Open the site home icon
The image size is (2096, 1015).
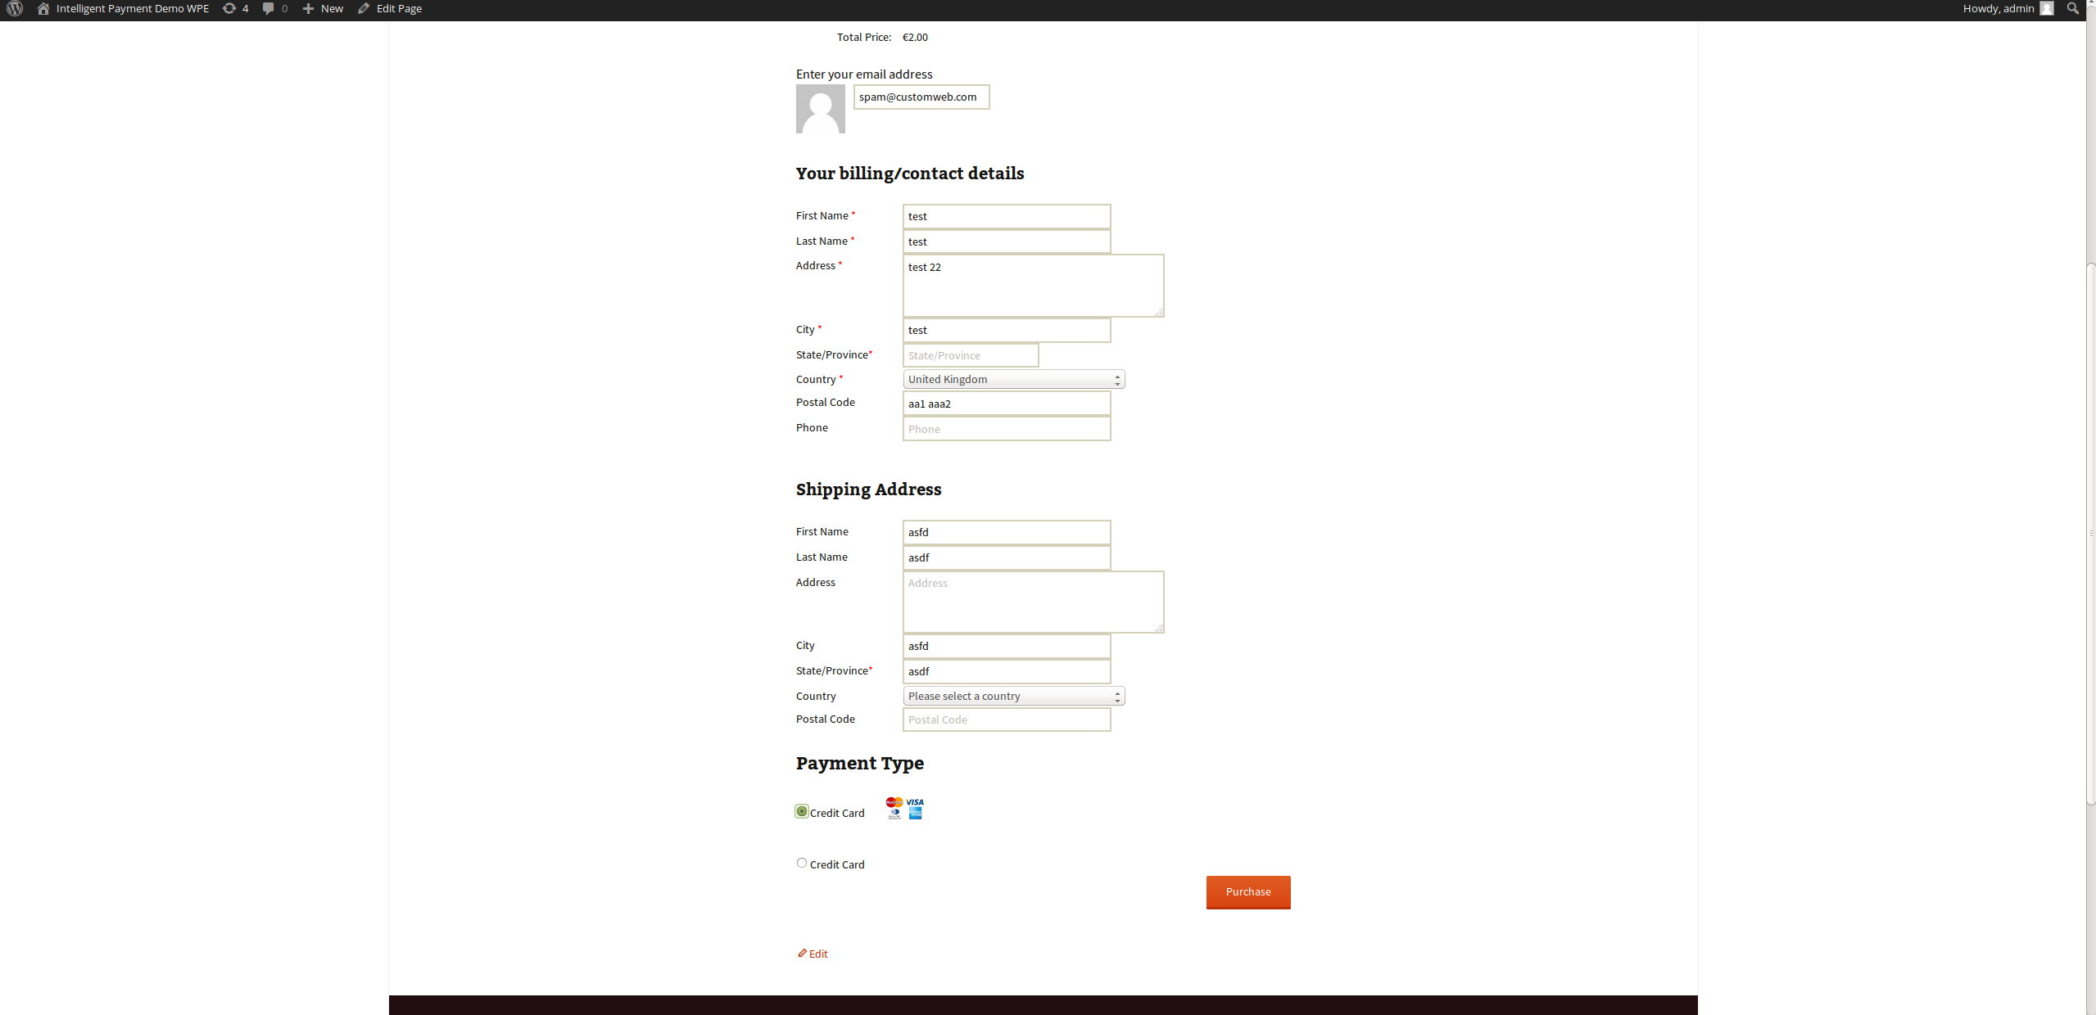click(x=43, y=9)
